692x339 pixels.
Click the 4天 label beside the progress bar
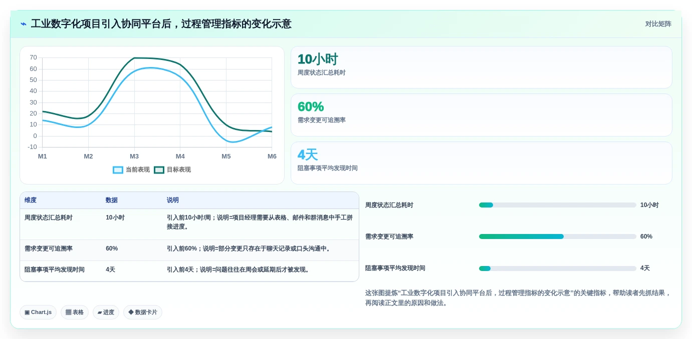[645, 268]
